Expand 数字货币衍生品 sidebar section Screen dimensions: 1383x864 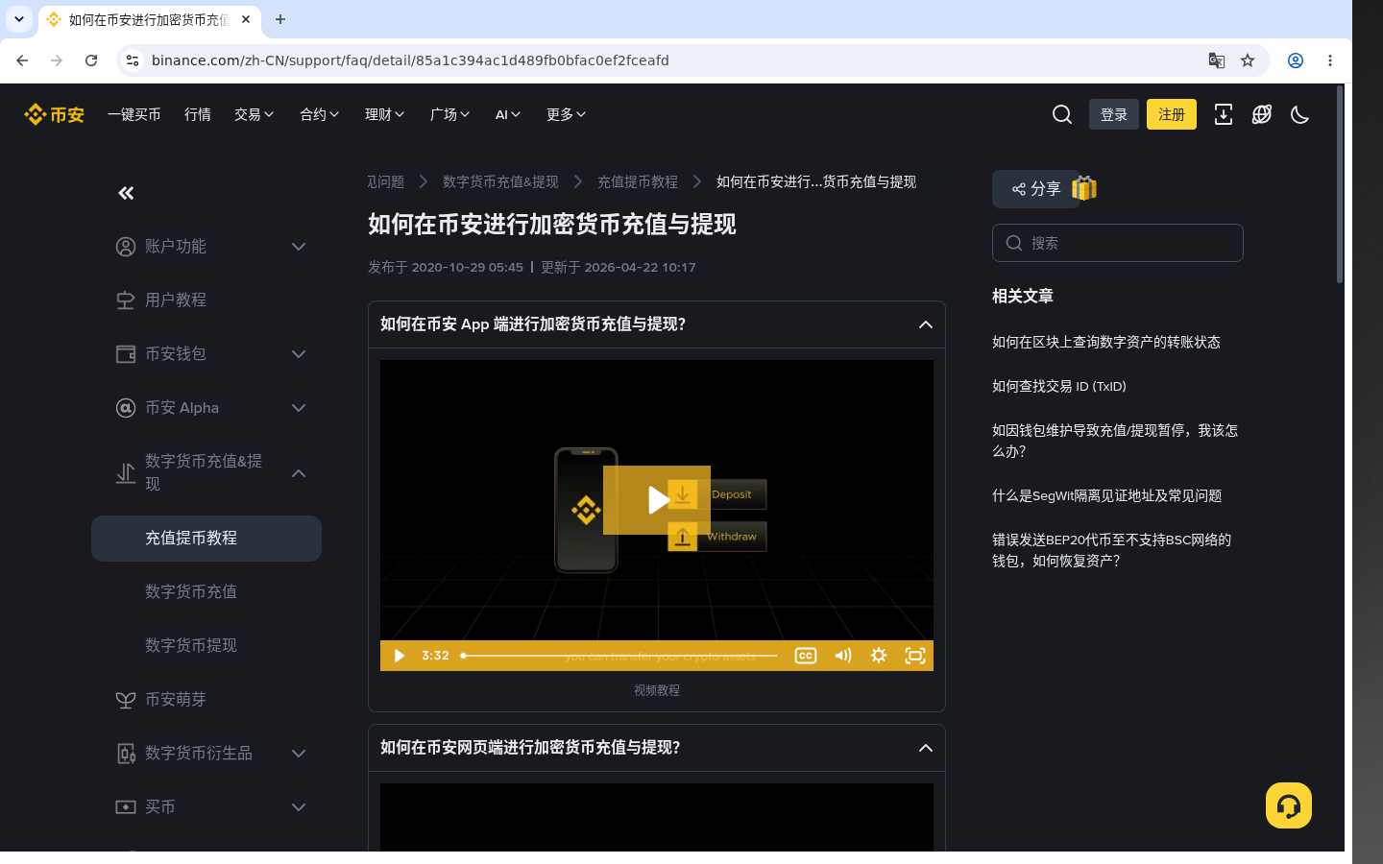click(206, 754)
